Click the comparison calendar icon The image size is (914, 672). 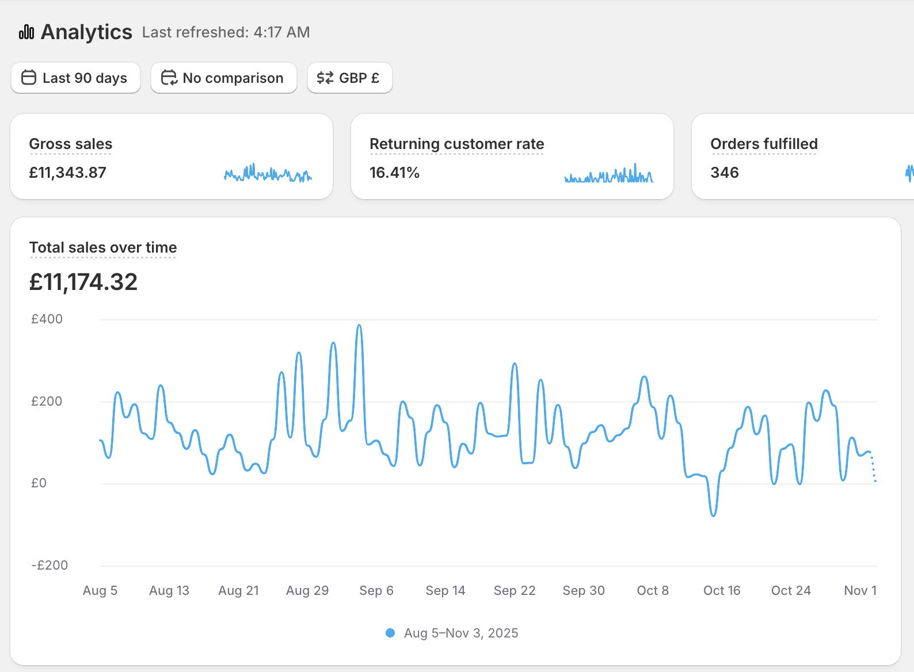tap(169, 78)
